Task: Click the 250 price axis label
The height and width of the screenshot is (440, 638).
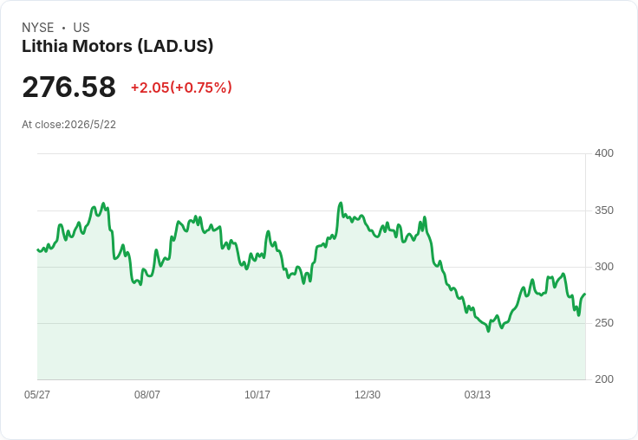Action: (604, 323)
